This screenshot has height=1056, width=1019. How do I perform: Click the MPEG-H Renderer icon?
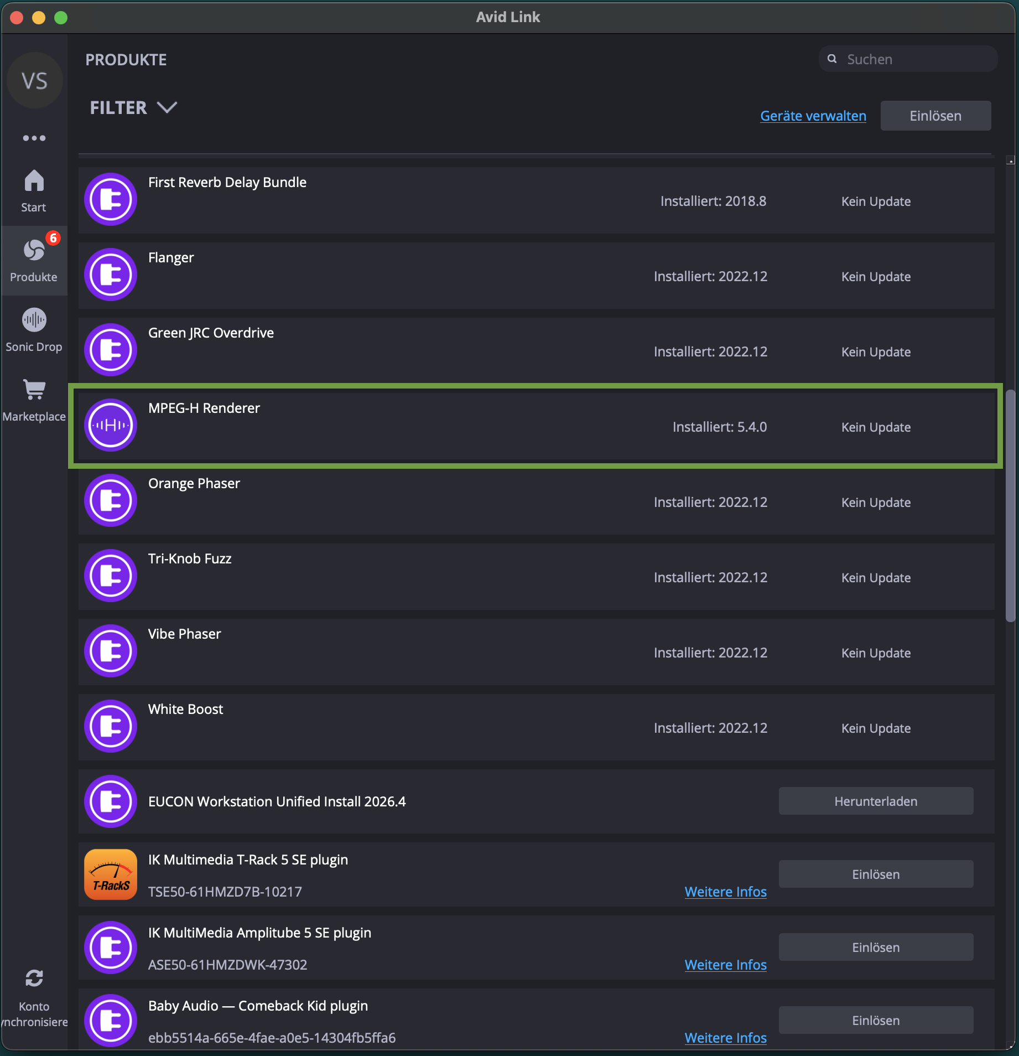point(111,425)
